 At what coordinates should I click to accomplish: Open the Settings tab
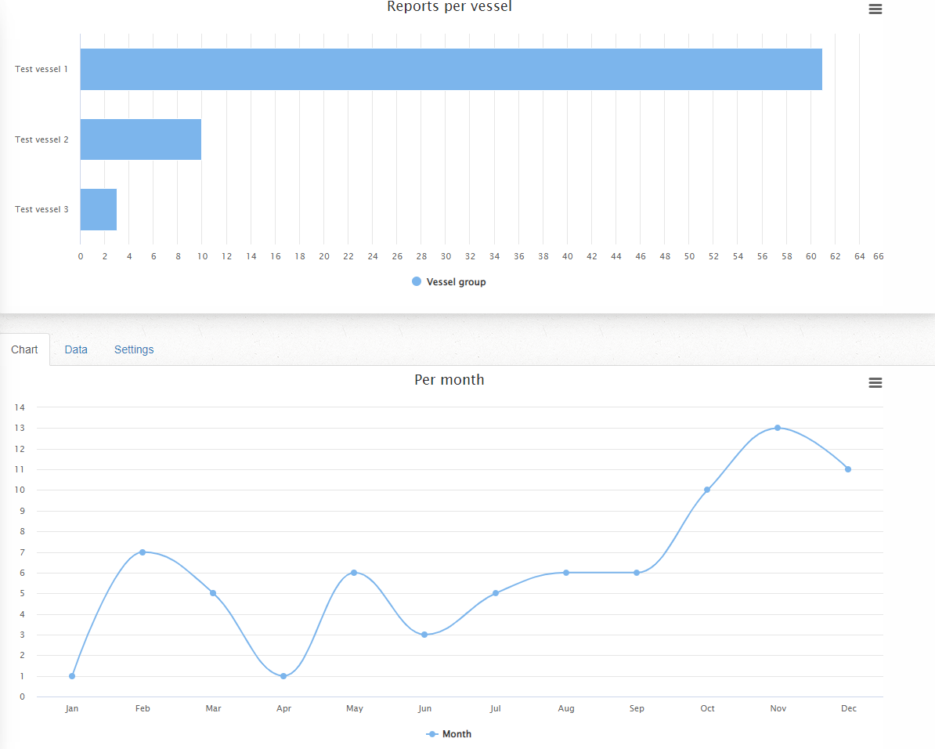point(134,349)
